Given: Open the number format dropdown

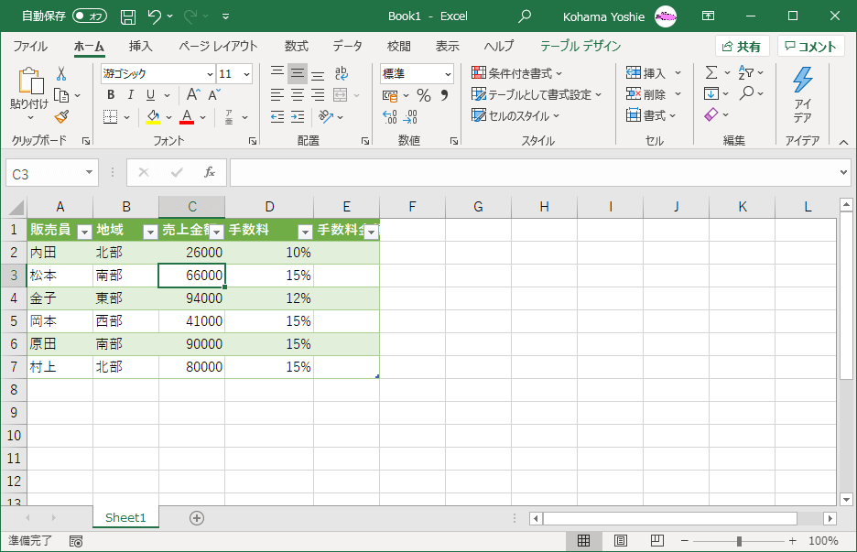Looking at the screenshot, I should pos(448,74).
